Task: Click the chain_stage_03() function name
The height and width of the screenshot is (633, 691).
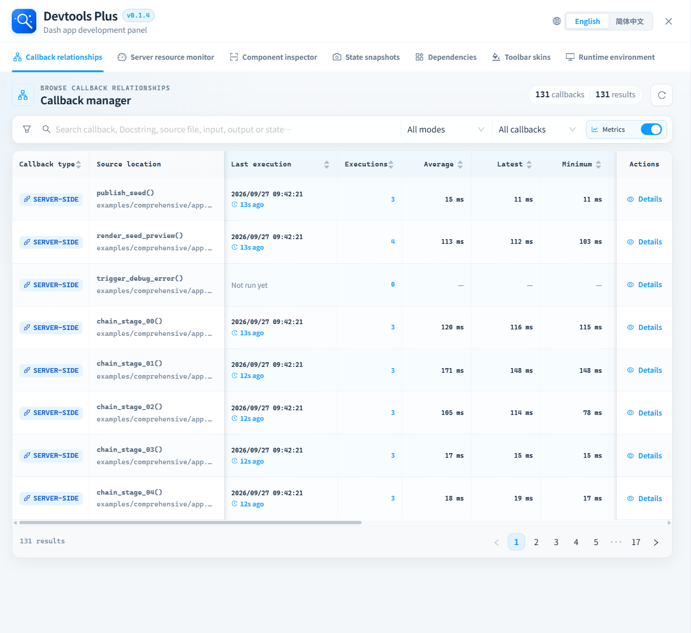Action: (129, 450)
